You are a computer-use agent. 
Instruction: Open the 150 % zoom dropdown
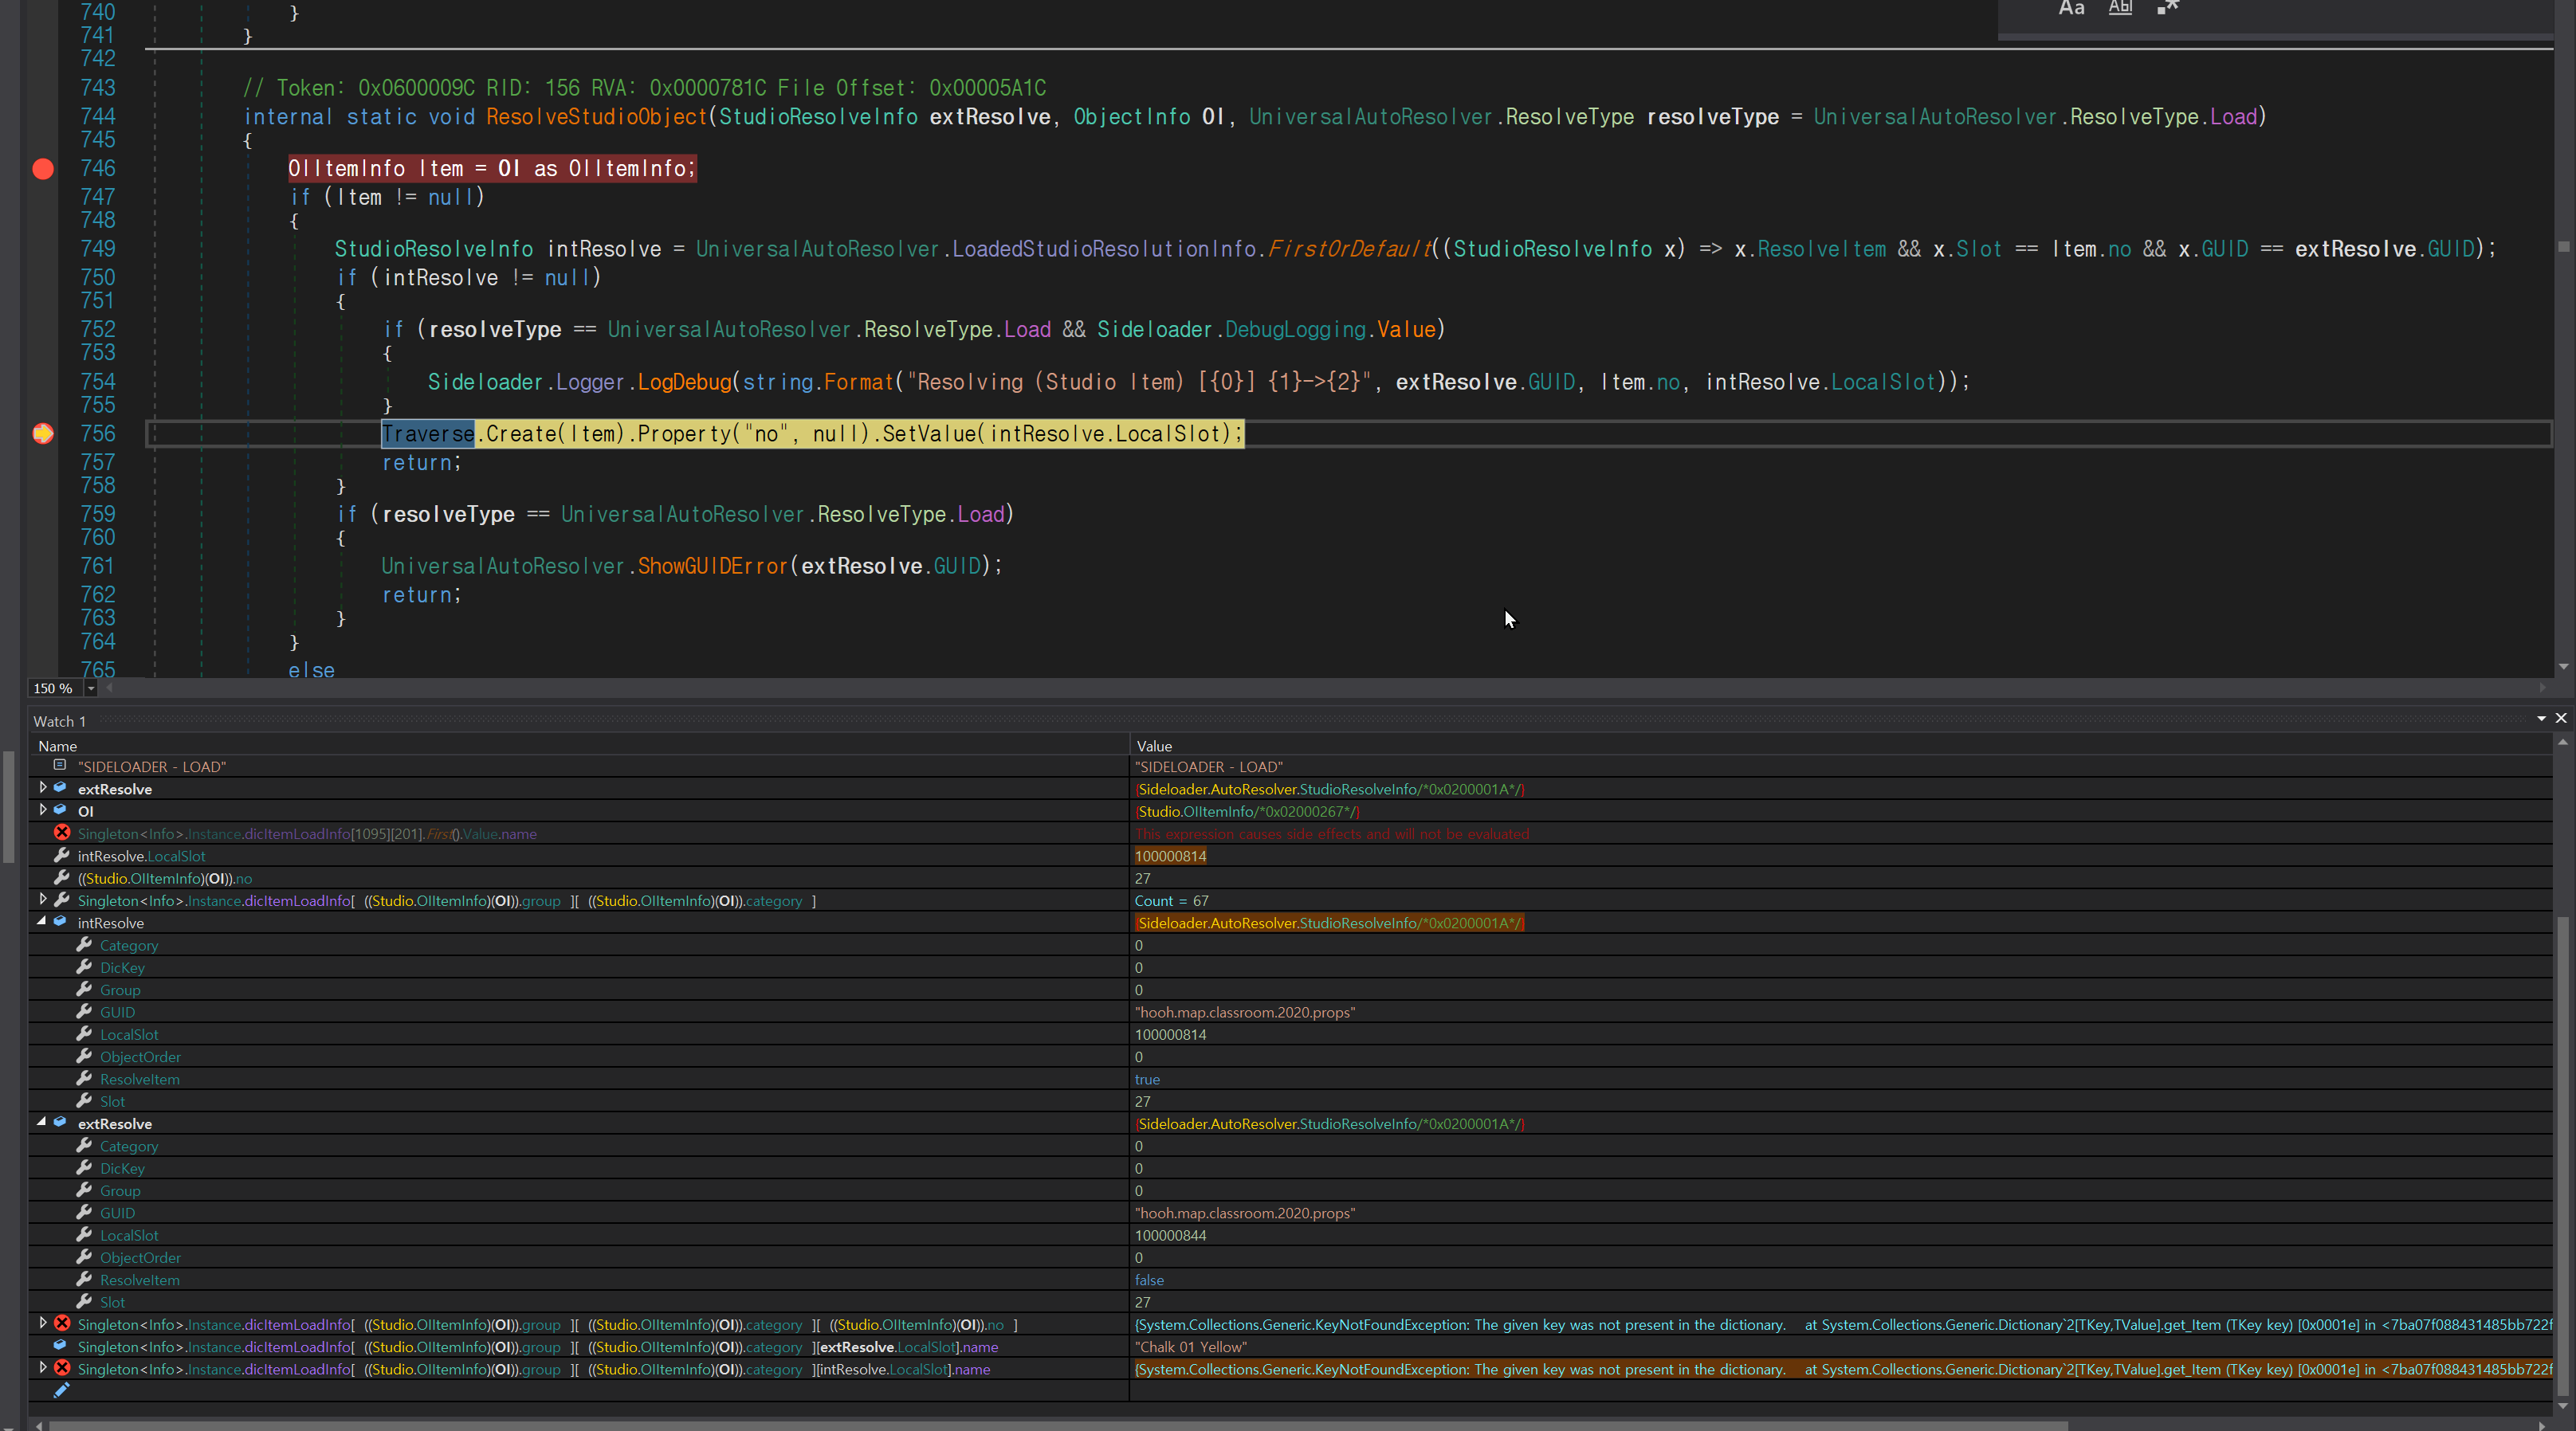click(91, 688)
